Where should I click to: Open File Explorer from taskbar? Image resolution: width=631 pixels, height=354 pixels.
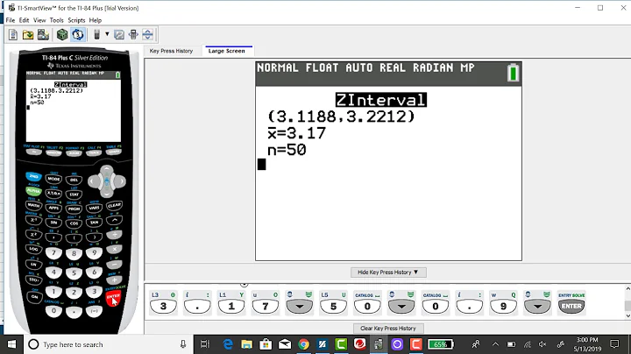click(246, 344)
